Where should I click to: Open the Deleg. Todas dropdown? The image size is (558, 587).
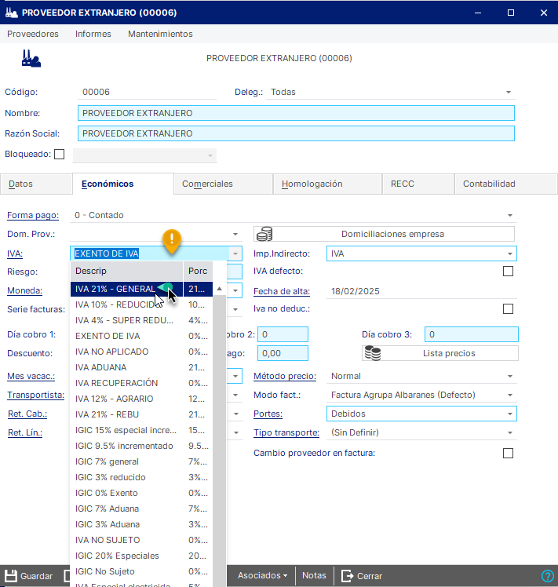point(509,92)
